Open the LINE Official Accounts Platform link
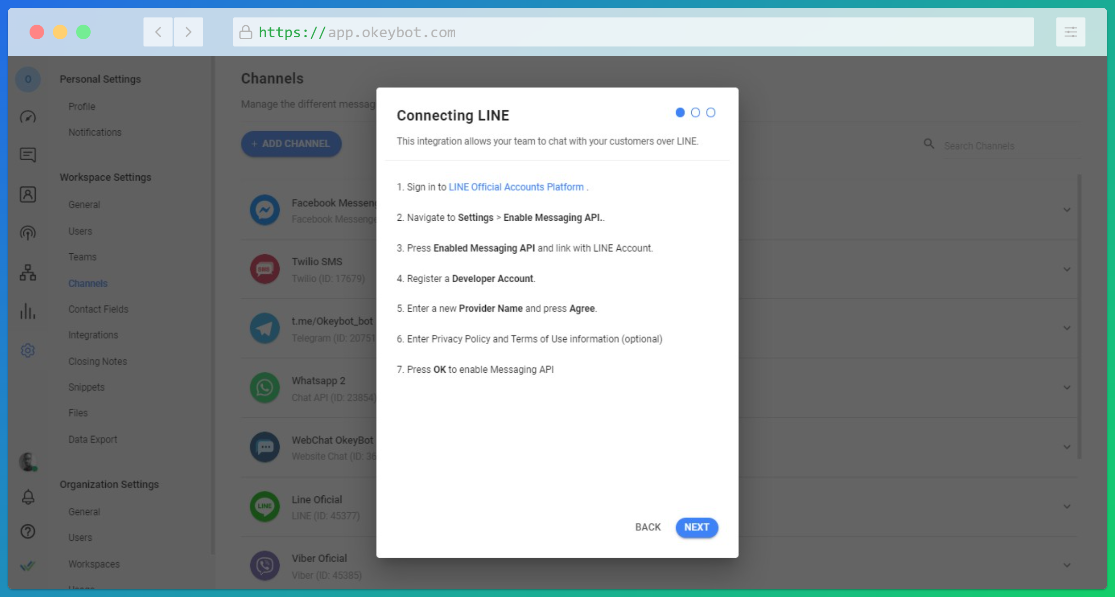1115x597 pixels. tap(516, 187)
